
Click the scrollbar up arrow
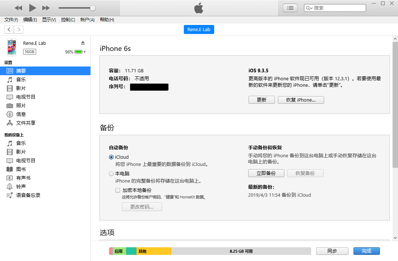point(395,39)
